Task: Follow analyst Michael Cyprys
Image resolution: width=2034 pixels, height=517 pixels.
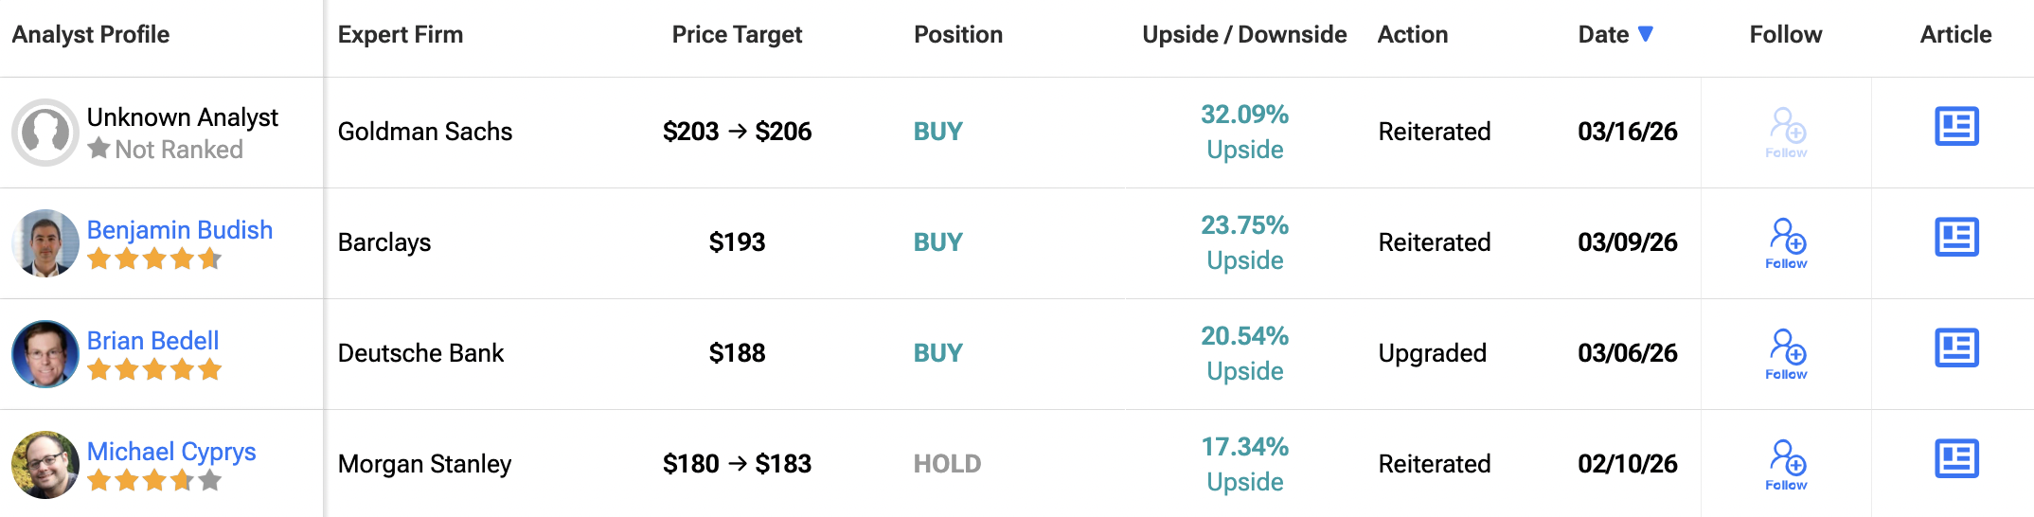Action: point(1787,464)
